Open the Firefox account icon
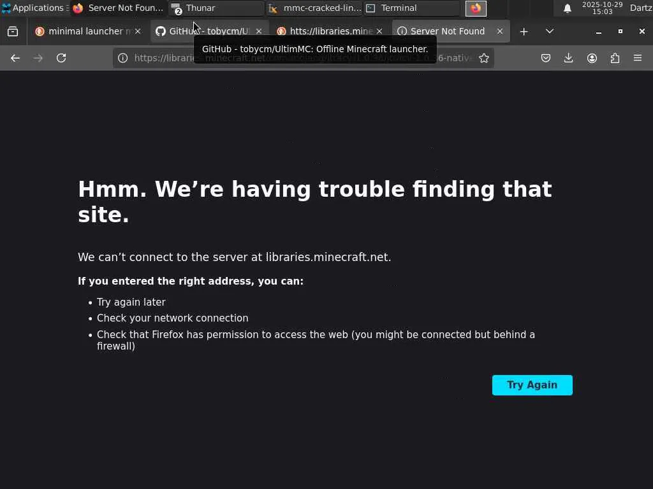 592,58
